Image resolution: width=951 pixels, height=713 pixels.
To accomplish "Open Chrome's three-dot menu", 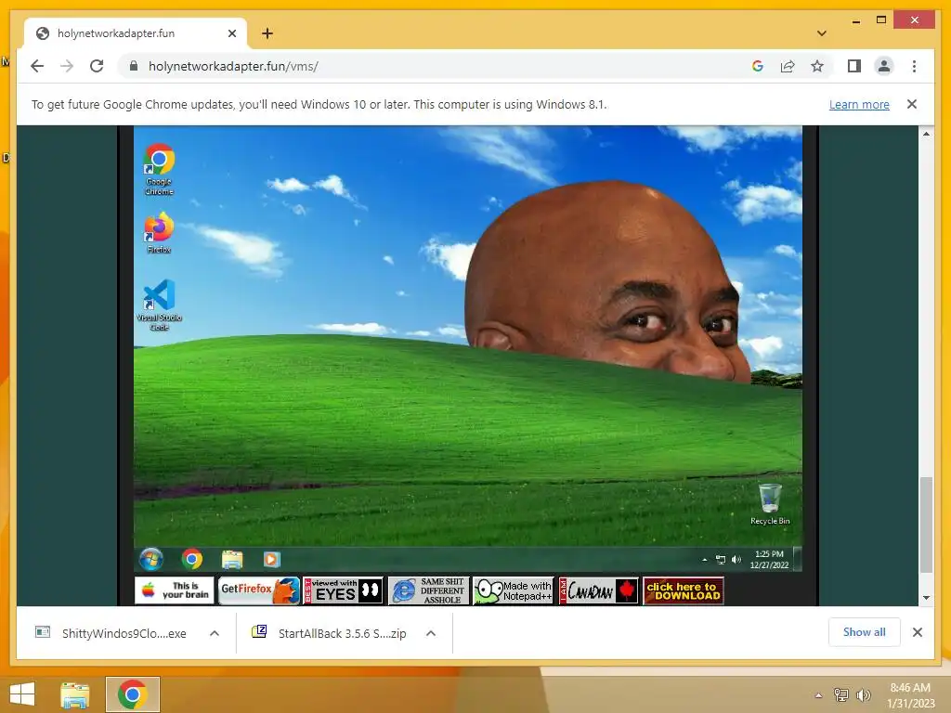I will click(x=914, y=66).
